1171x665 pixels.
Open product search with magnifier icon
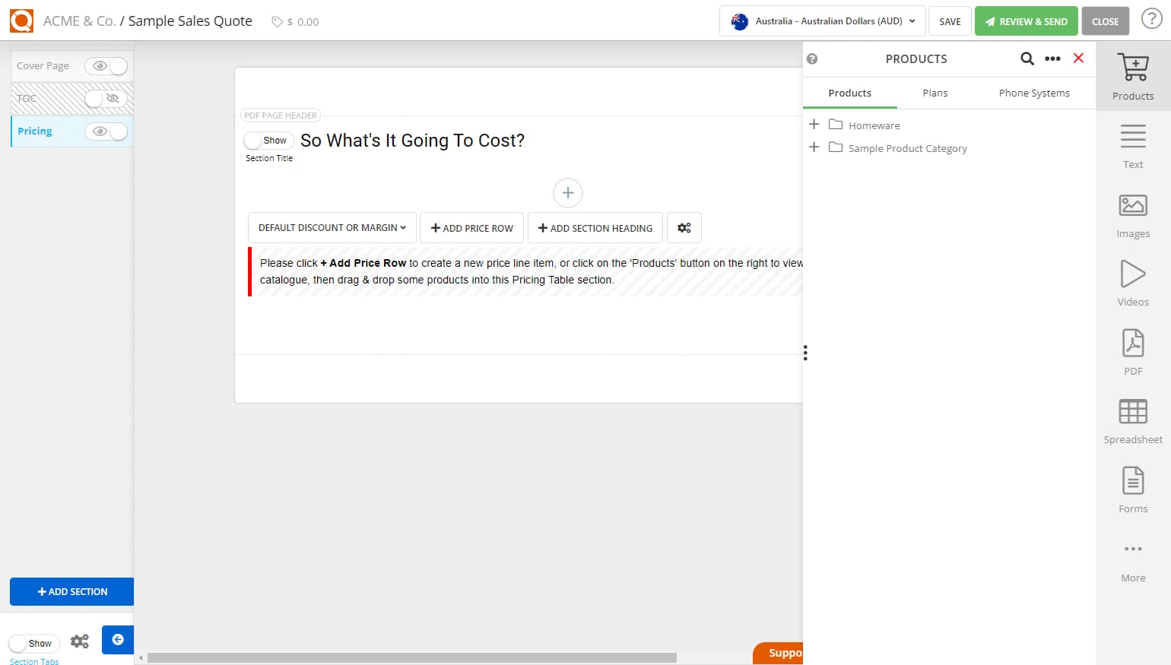[x=1027, y=59]
